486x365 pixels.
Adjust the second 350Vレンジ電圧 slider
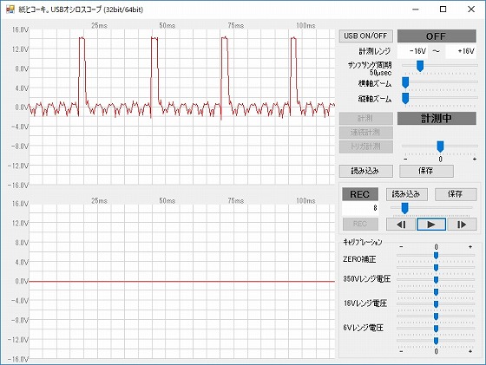(x=436, y=292)
